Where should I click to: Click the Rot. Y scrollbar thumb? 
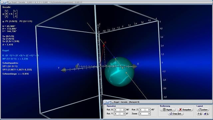click(120, 114)
